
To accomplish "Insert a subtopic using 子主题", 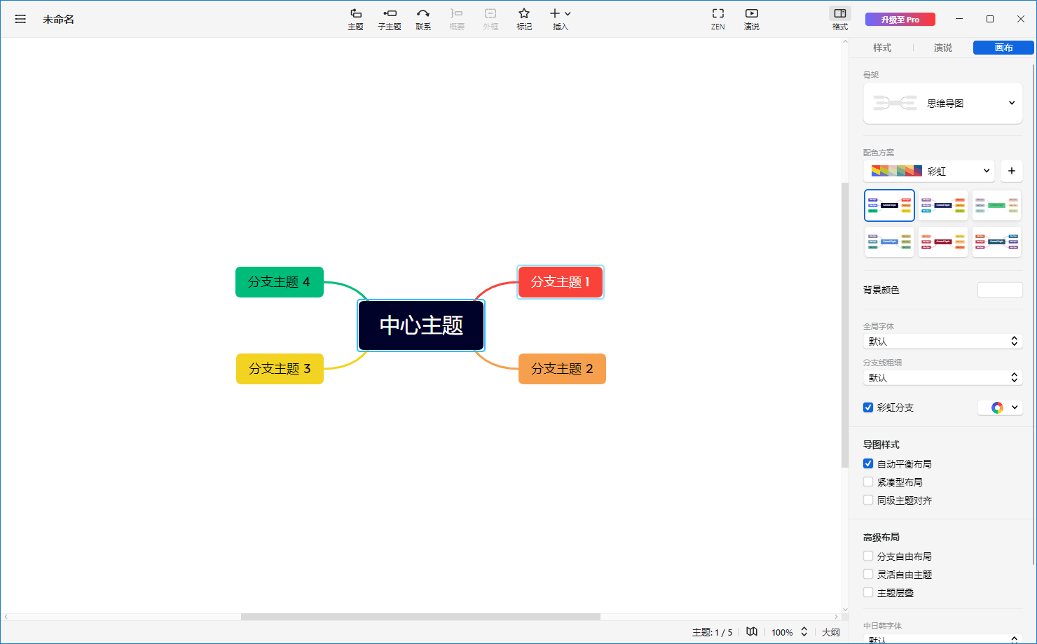I will click(390, 19).
